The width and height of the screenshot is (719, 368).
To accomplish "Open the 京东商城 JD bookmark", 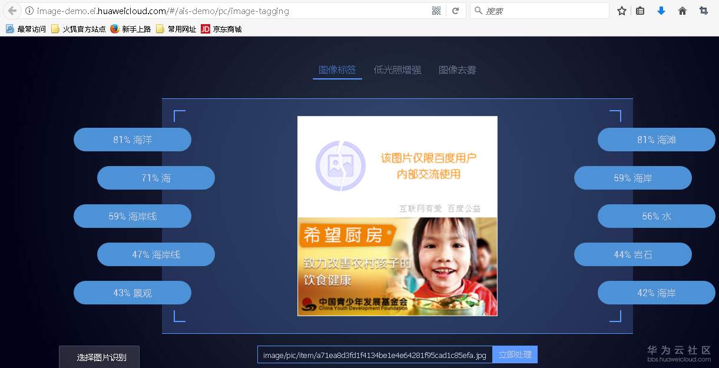I will (221, 29).
